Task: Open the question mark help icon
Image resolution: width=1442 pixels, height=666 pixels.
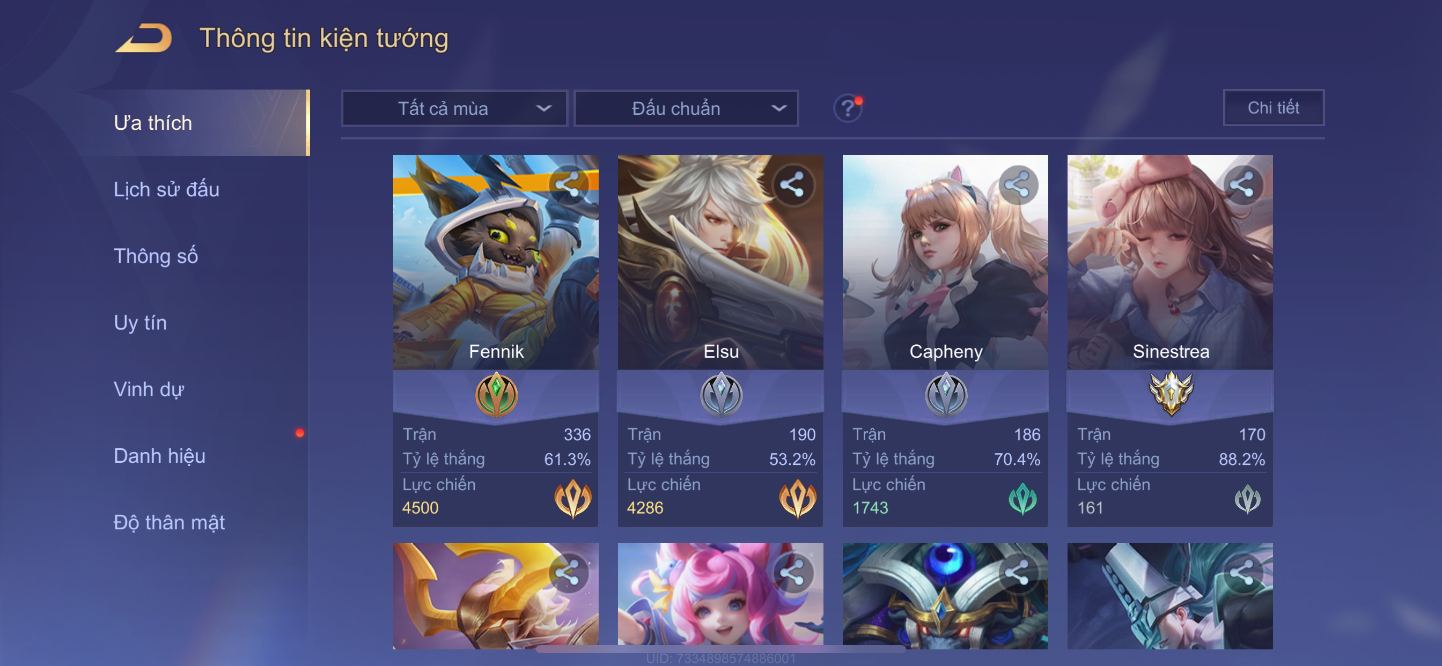Action: click(x=848, y=108)
